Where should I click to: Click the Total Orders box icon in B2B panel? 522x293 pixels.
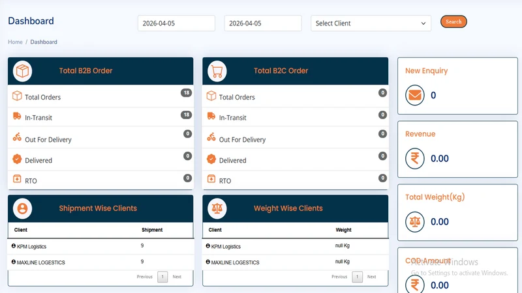point(17,96)
